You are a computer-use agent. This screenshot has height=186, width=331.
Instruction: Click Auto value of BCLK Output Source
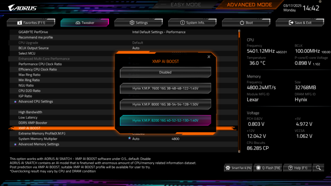pyautogui.click(x=136, y=48)
